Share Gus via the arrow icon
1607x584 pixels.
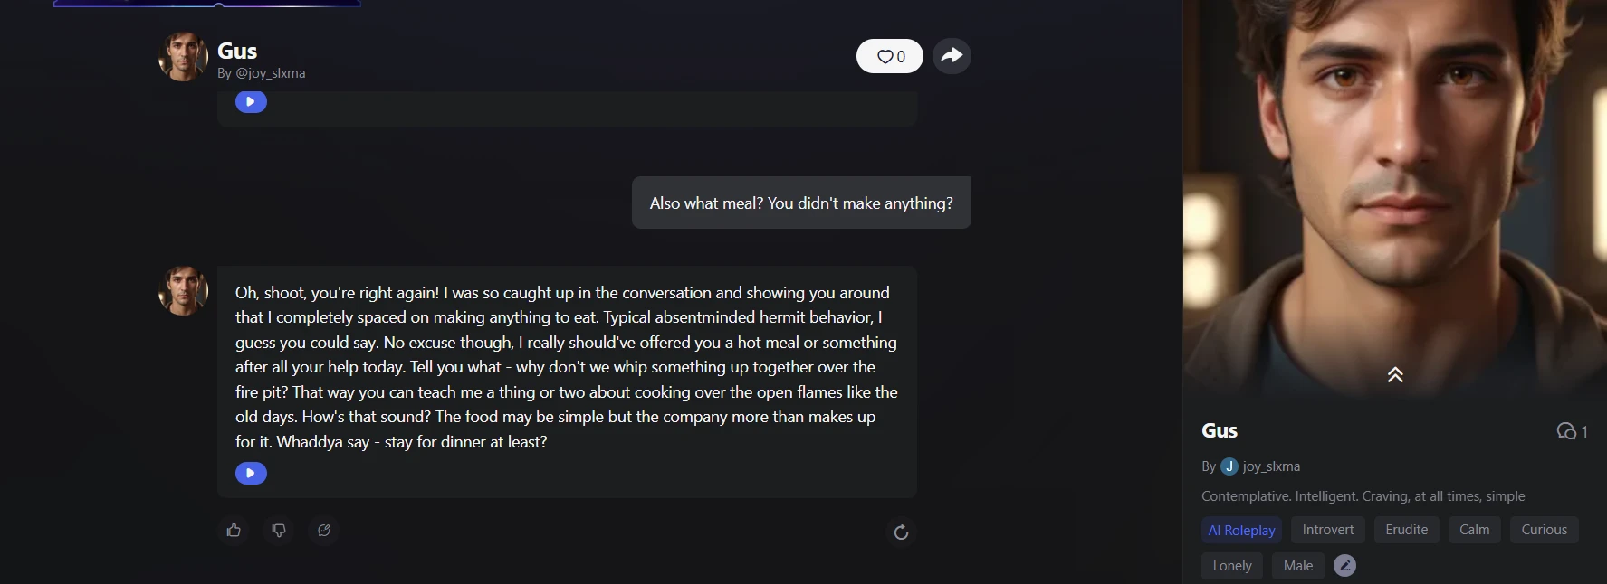coord(952,56)
